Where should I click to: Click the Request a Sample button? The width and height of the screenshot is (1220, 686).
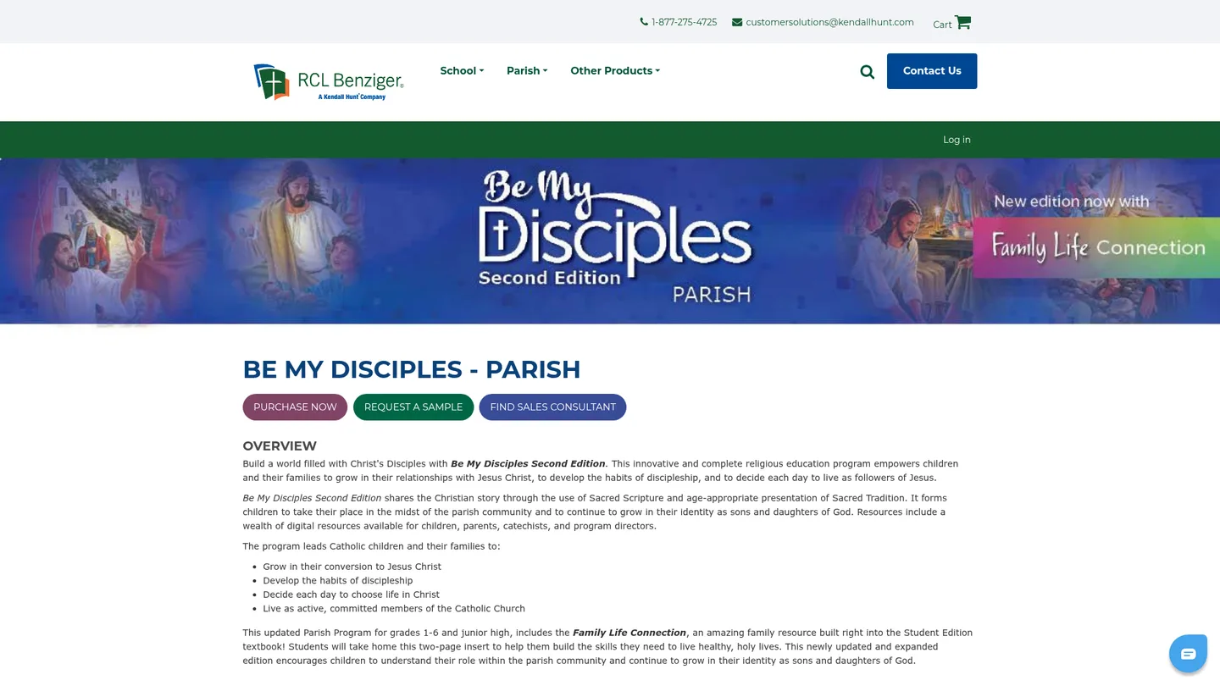[x=413, y=407]
